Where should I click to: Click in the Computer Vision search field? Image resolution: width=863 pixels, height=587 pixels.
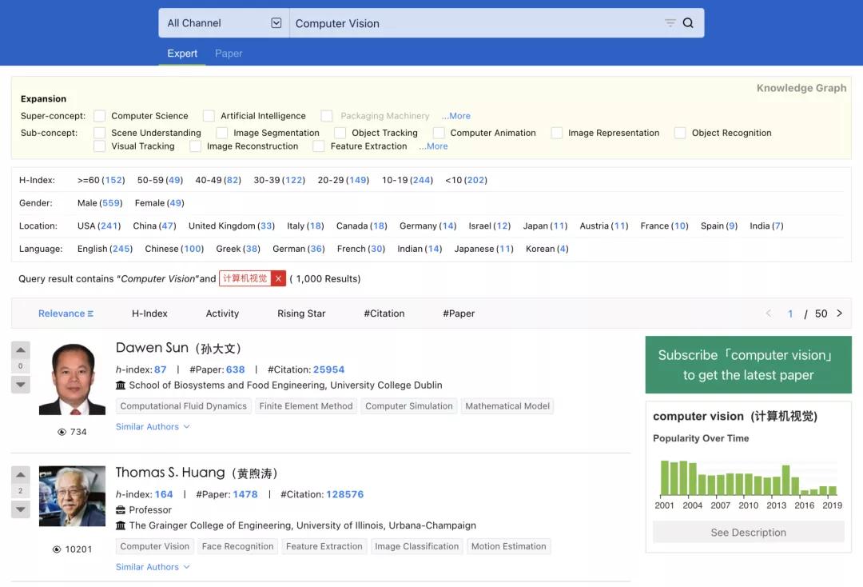click(471, 23)
